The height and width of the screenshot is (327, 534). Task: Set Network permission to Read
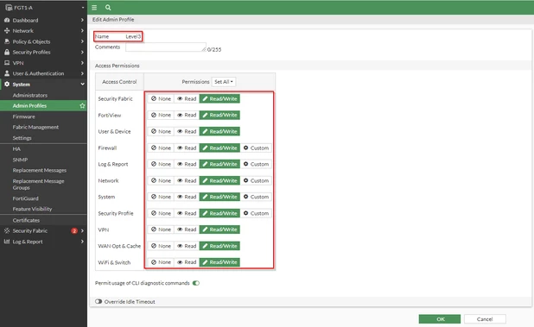tap(187, 180)
